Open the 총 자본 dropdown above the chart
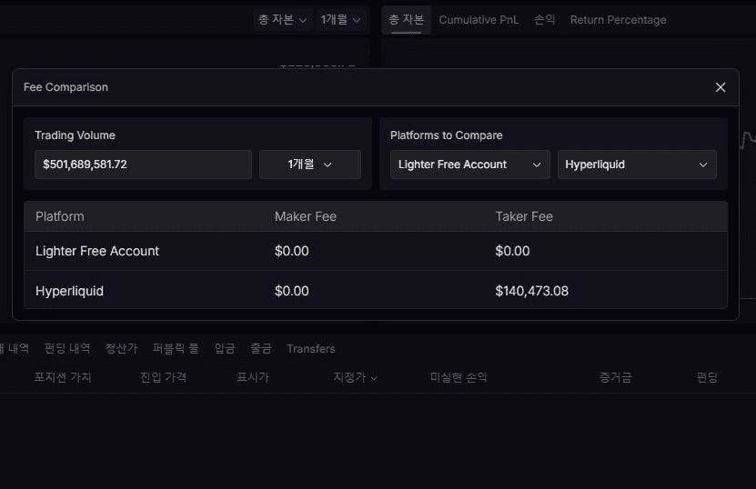 [282, 19]
